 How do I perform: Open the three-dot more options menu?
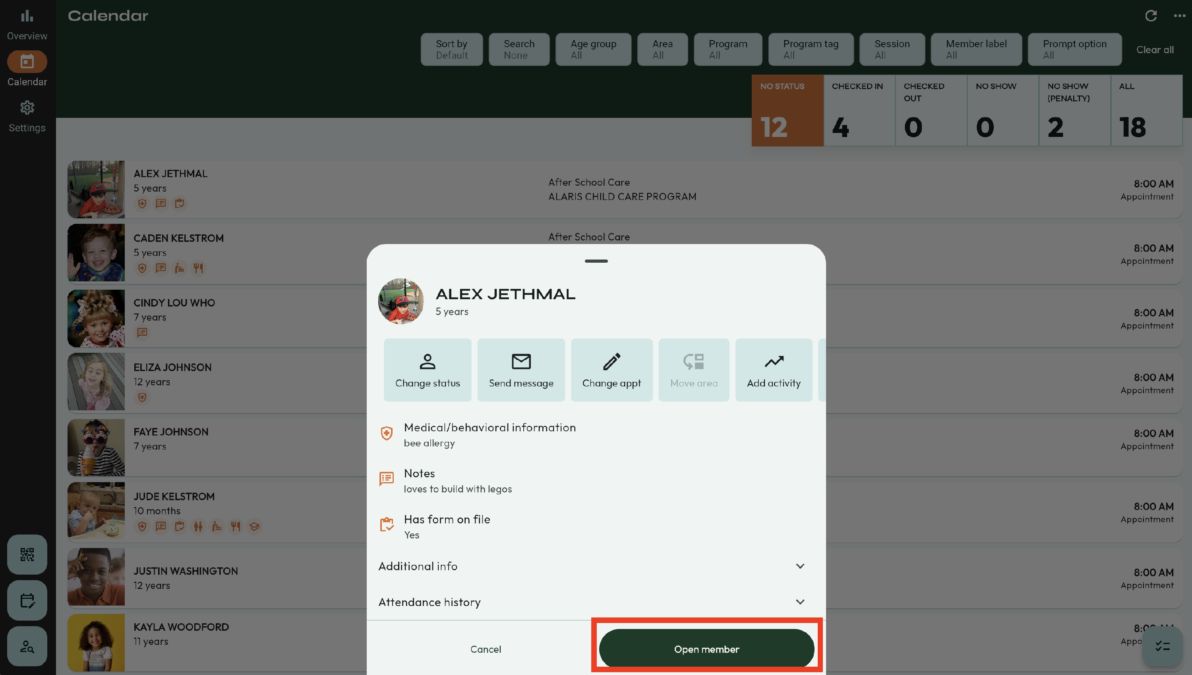(1179, 16)
